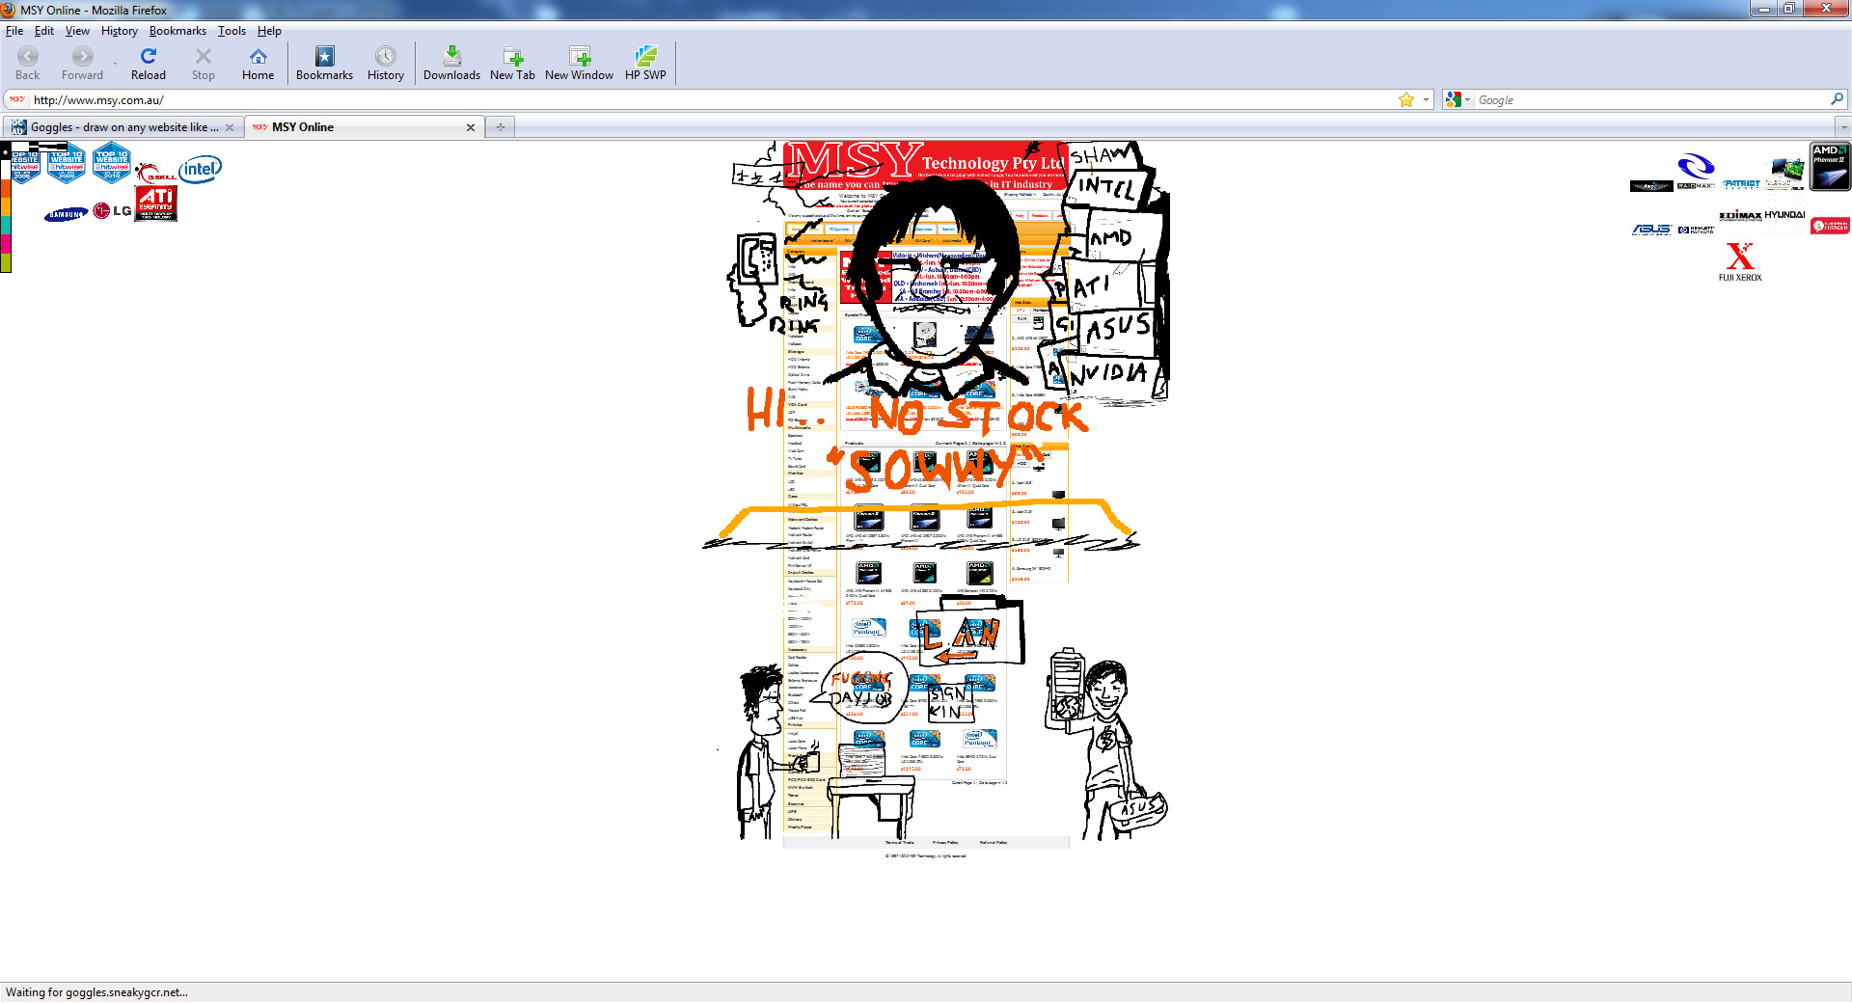The image size is (1852, 1003).
Task: Open the Bookmarks menu
Action: point(177,31)
